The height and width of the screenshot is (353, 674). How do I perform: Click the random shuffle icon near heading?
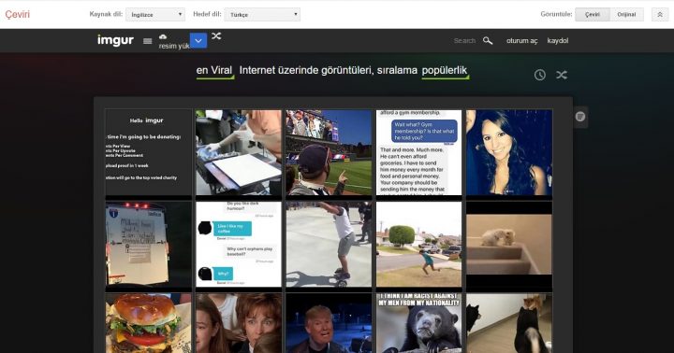point(562,75)
